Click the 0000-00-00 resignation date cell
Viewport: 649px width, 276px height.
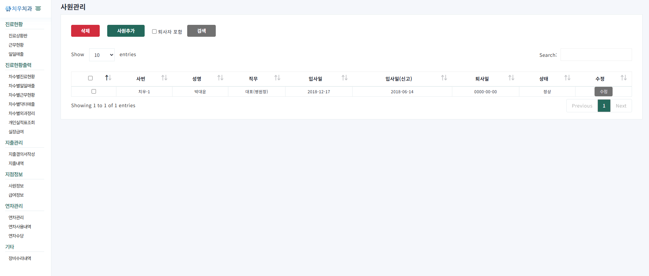tap(486, 92)
